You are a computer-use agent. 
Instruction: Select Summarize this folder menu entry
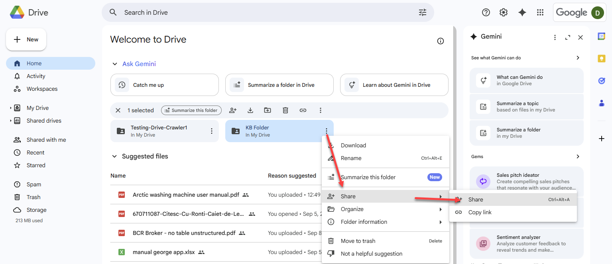tap(386, 177)
